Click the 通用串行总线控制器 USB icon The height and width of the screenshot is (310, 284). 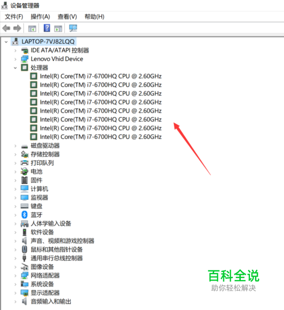[24, 258]
